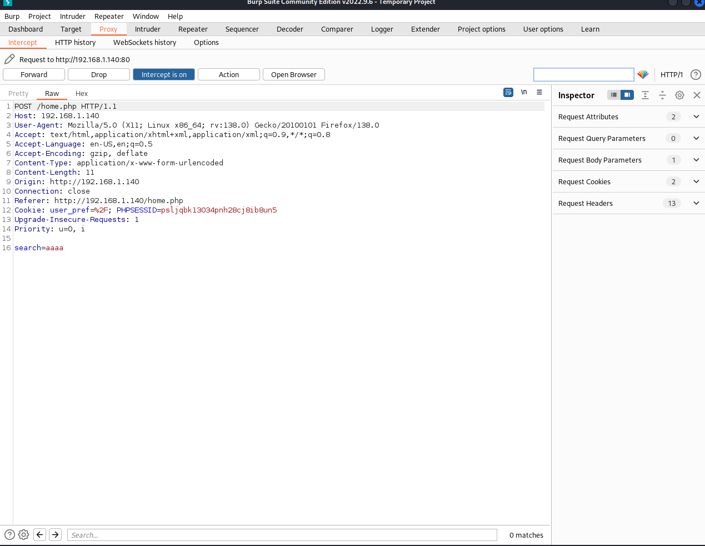Close the Inspector panel
The height and width of the screenshot is (546, 705).
tap(697, 95)
